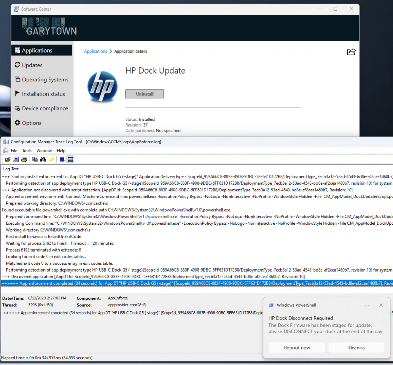Open the File menu in CMTrace
This screenshot has height=365, width=393.
coord(14,150)
